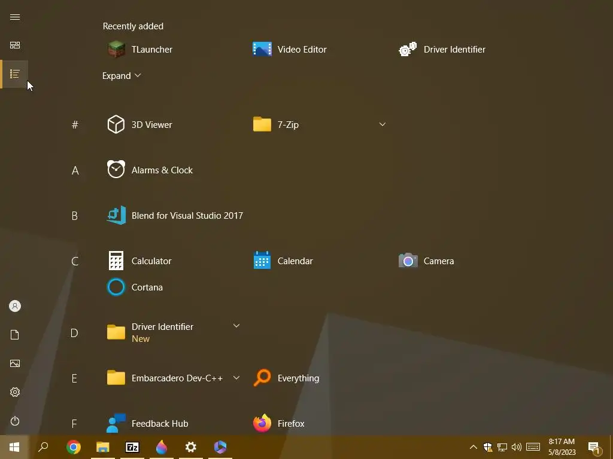Show hidden system tray icons
The height and width of the screenshot is (459, 613).
click(473, 447)
